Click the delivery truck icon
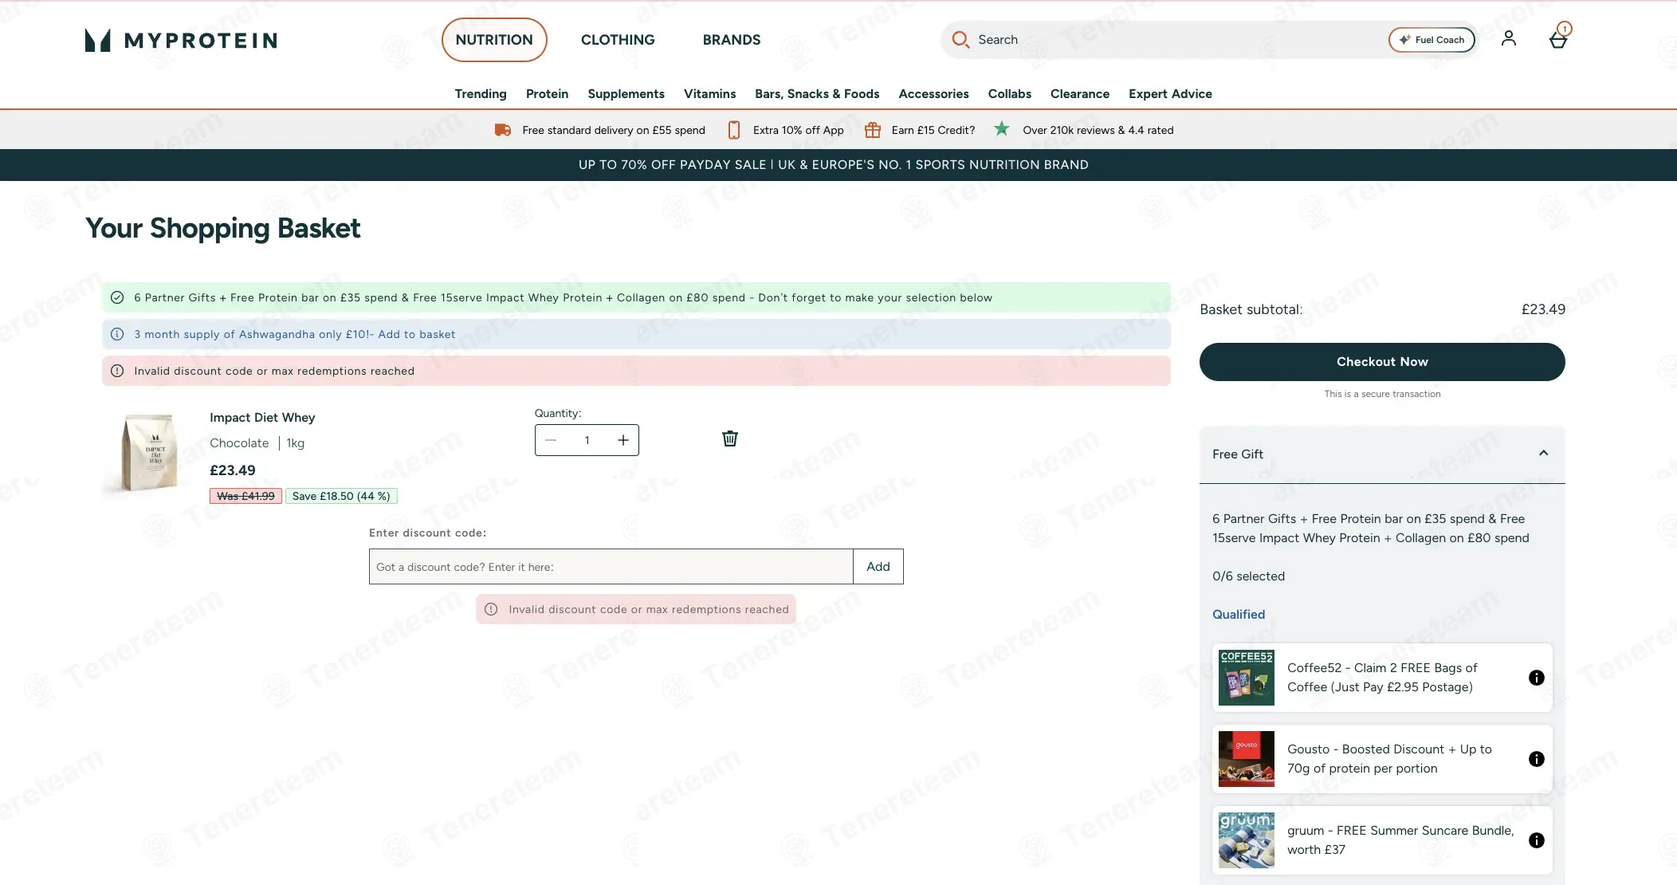Viewport: 1677px width, 885px height. tap(502, 130)
